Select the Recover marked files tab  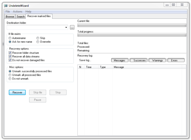pyautogui.click(x=39, y=16)
